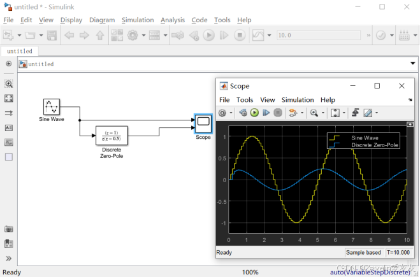This screenshot has width=420, height=277.
Task: Click the Screenshot camera palette icon
Action: (x=8, y=229)
